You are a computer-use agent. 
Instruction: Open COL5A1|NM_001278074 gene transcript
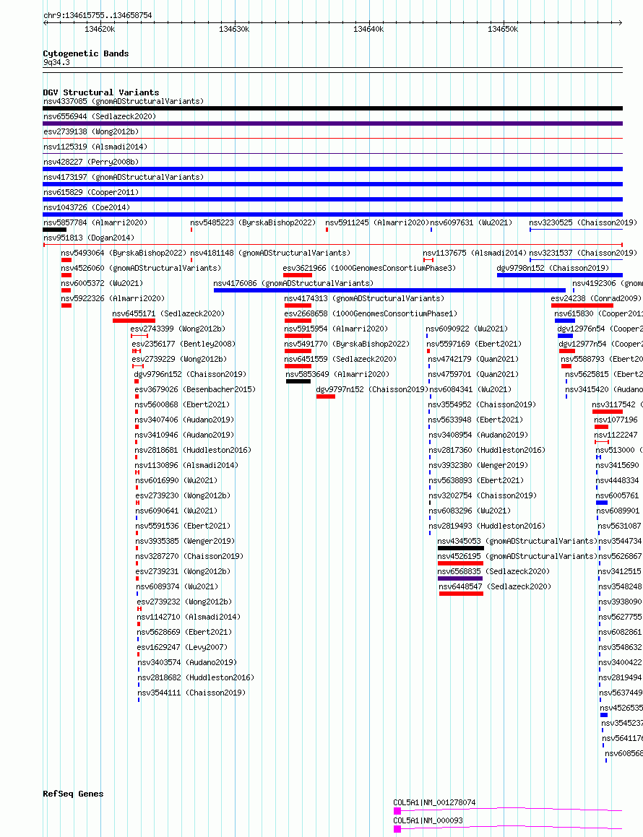pos(434,802)
